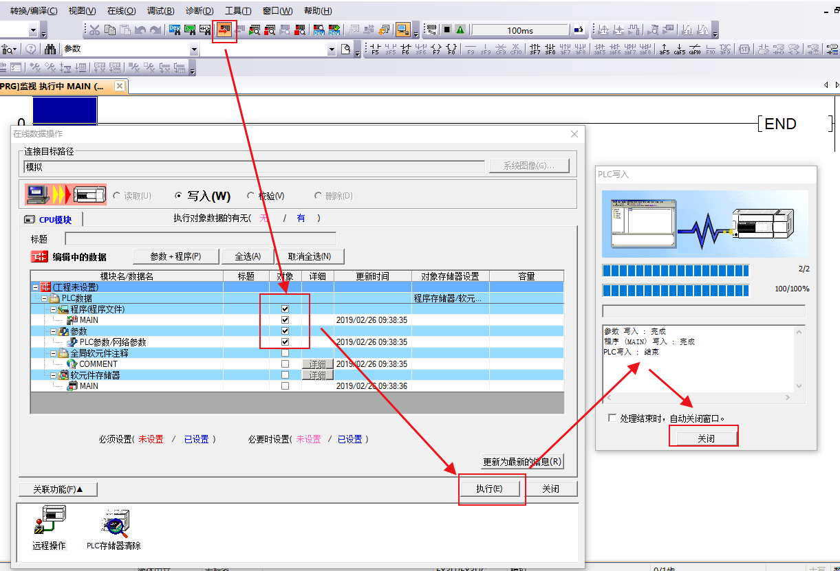This screenshot has width=840, height=571.
Task: Click the Dev icon with green pencil
Action: coord(334,30)
